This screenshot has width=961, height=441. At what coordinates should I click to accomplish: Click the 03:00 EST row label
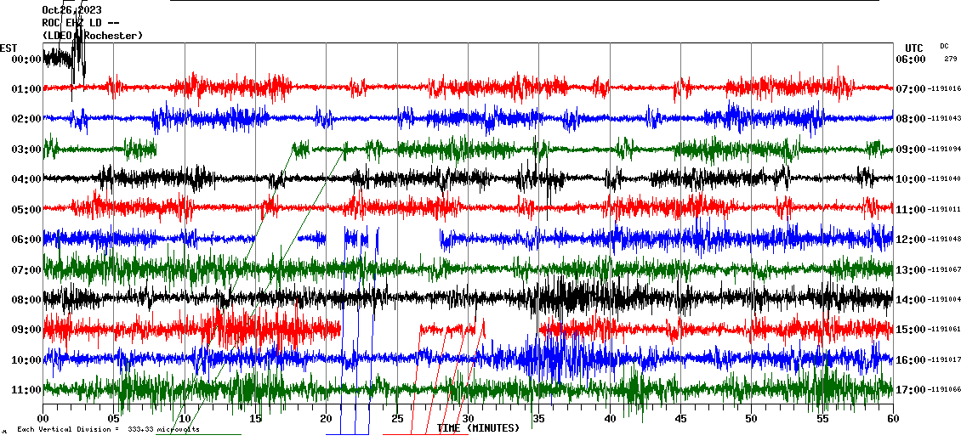26,150
